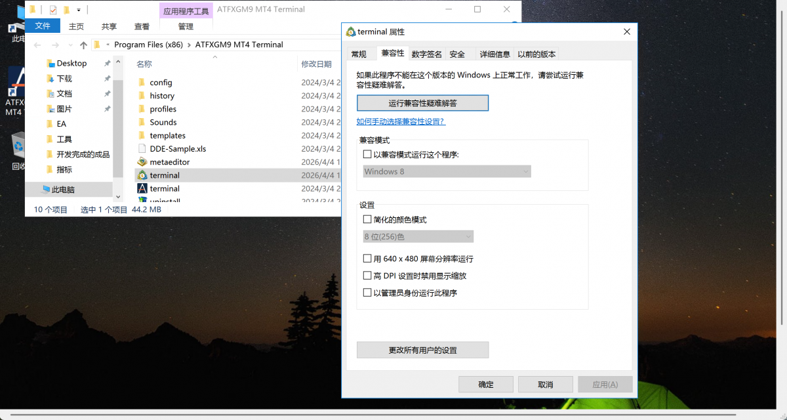Check 用 640 x 480 屏幕分辨率运行
Screen dimensions: 787x420
click(x=367, y=259)
